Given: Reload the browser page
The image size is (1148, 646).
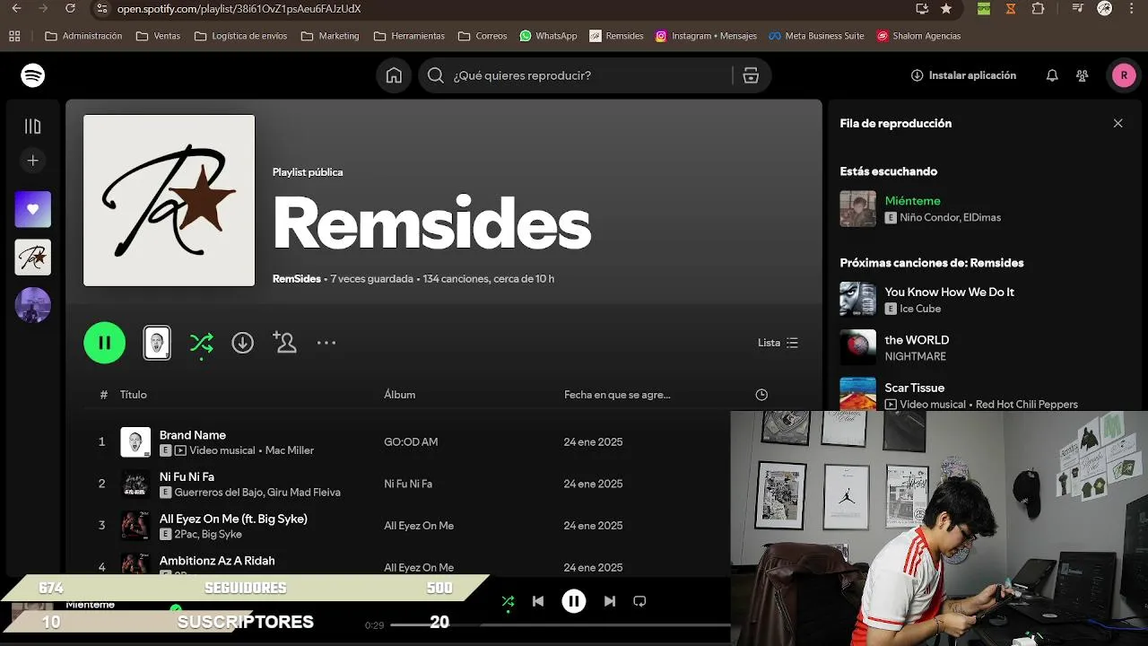Looking at the screenshot, I should coord(71,8).
